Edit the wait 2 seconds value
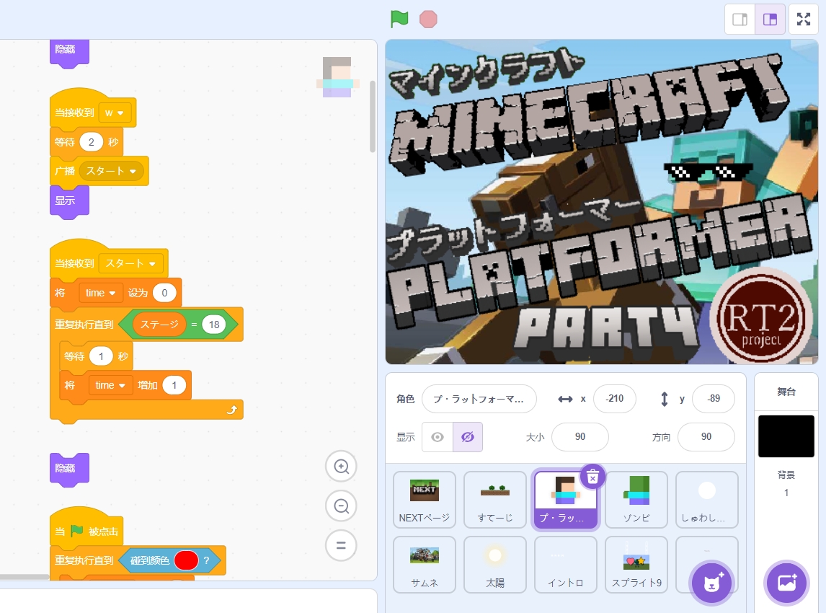Viewport: 826px width, 613px height. click(91, 142)
